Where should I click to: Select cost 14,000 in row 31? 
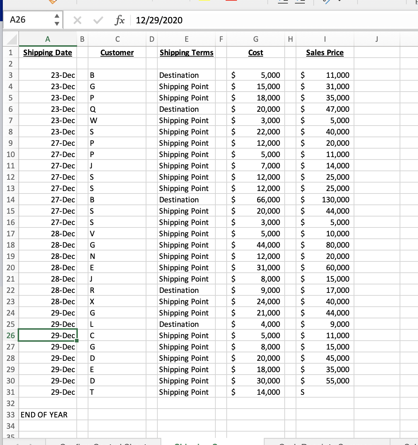[256, 392]
